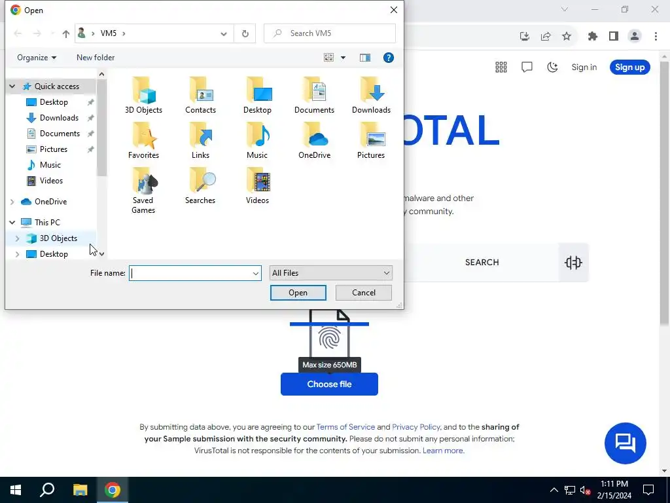Image resolution: width=670 pixels, height=503 pixels.
Task: Open the Contacts folder
Action: point(200,96)
